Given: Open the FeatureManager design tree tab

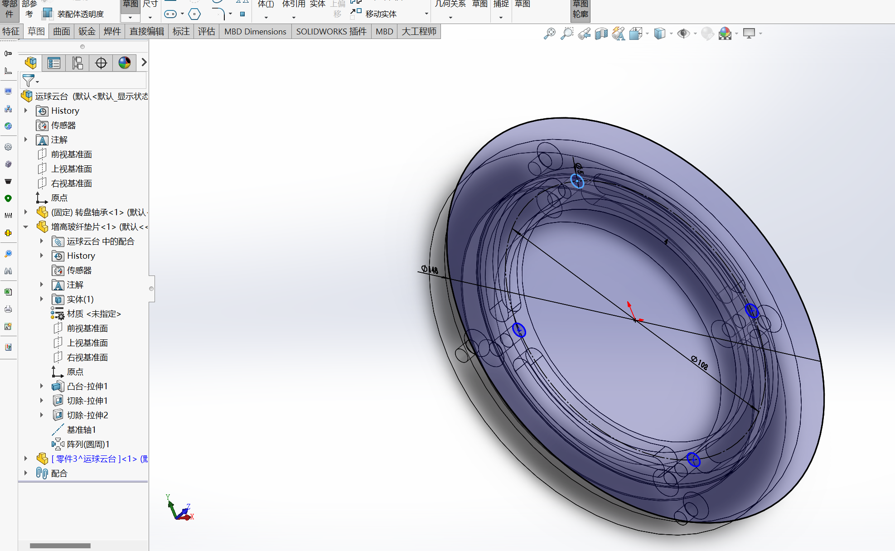Looking at the screenshot, I should coord(31,63).
